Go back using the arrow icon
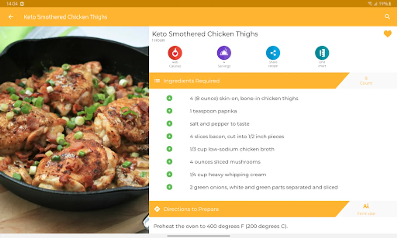The height and width of the screenshot is (238, 397). [11, 17]
